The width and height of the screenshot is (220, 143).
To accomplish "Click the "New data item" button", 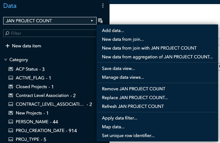I will pos(23,46).
